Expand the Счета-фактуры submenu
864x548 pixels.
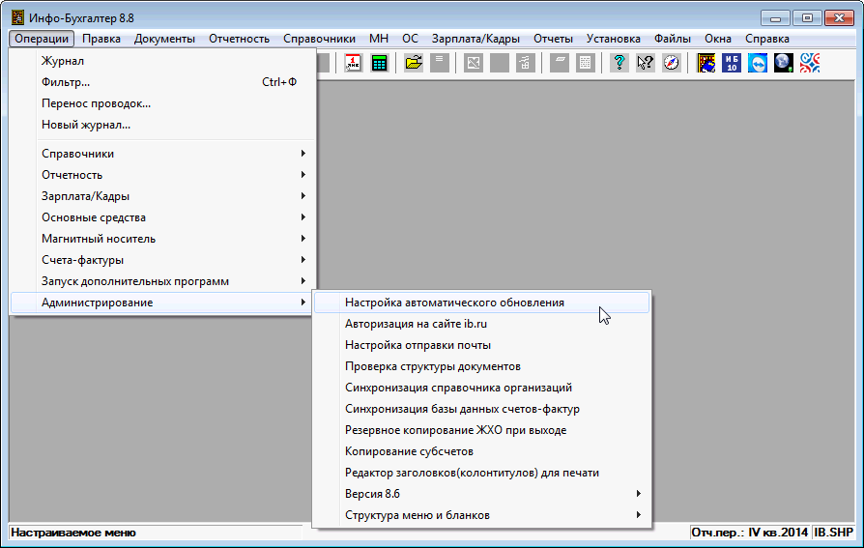tap(162, 260)
